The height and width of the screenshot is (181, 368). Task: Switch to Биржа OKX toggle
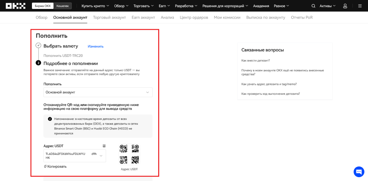click(x=43, y=6)
